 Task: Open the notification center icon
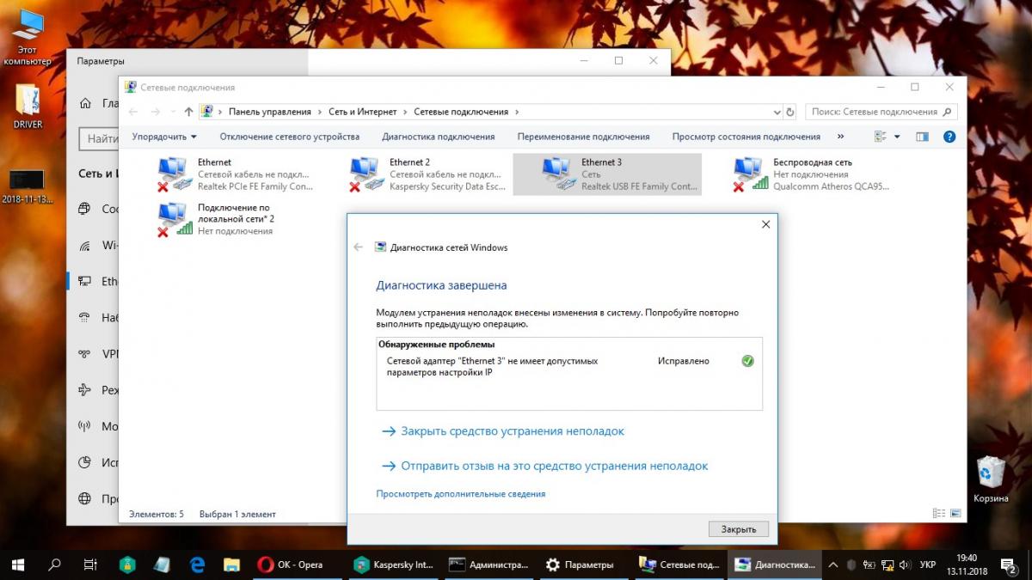point(1010,565)
